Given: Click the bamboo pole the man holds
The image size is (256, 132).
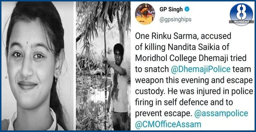Looking at the screenshot, I should click(105, 65).
